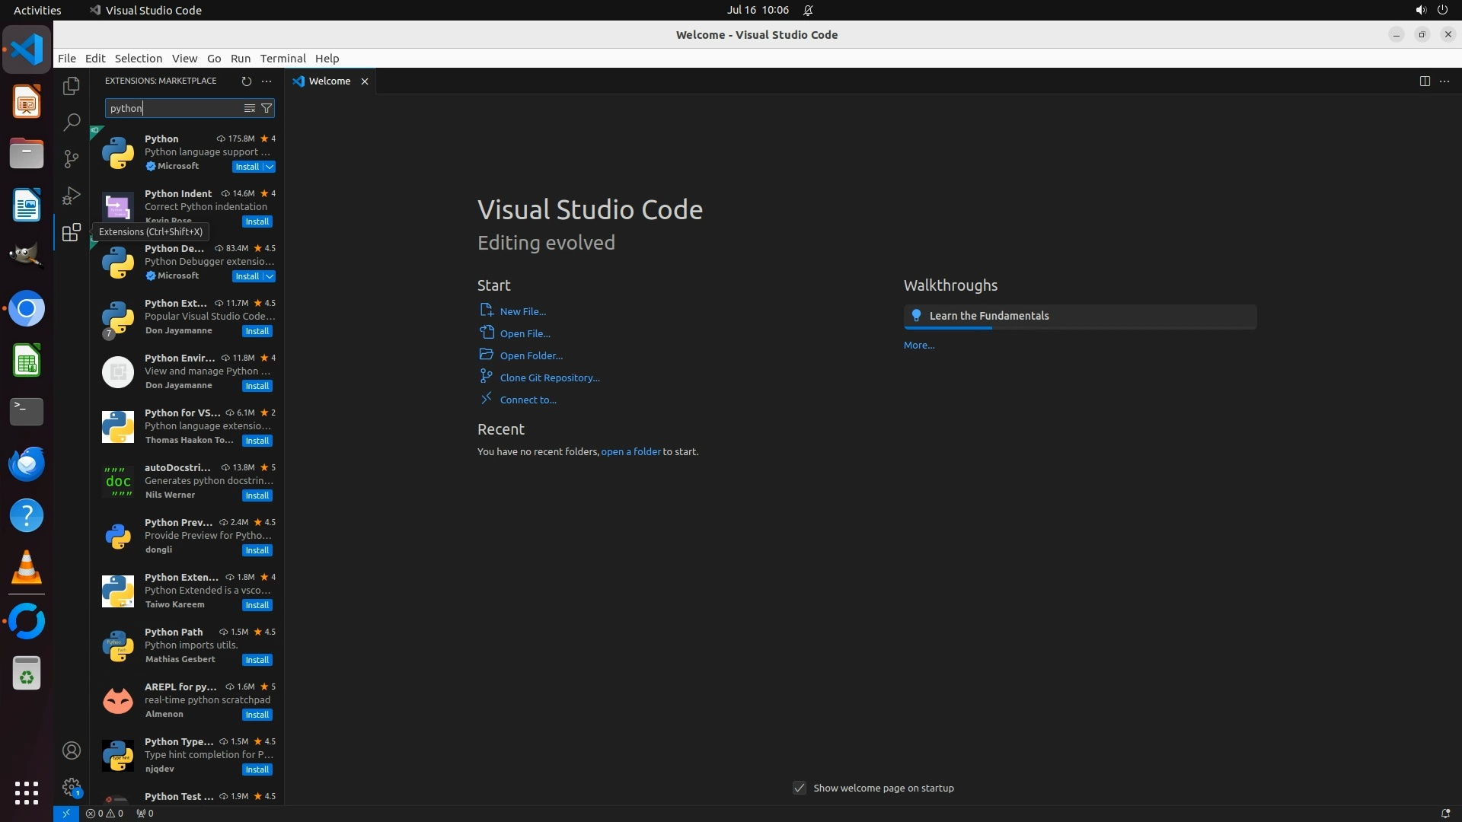This screenshot has height=822, width=1462.
Task: Expand install dropdown for Python extension
Action: [270, 167]
